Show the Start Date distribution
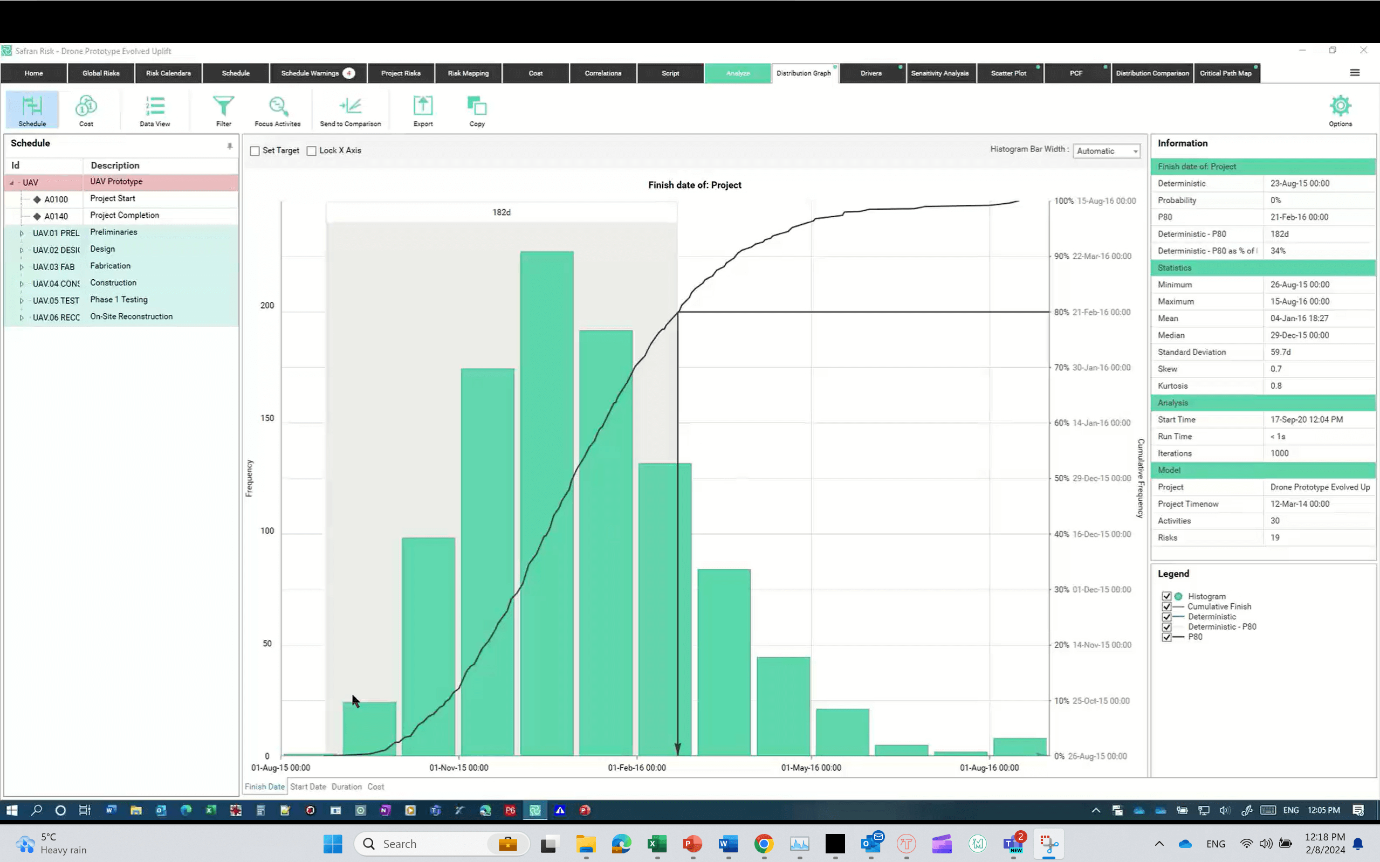Screen dimensions: 1380x862 tap(308, 787)
